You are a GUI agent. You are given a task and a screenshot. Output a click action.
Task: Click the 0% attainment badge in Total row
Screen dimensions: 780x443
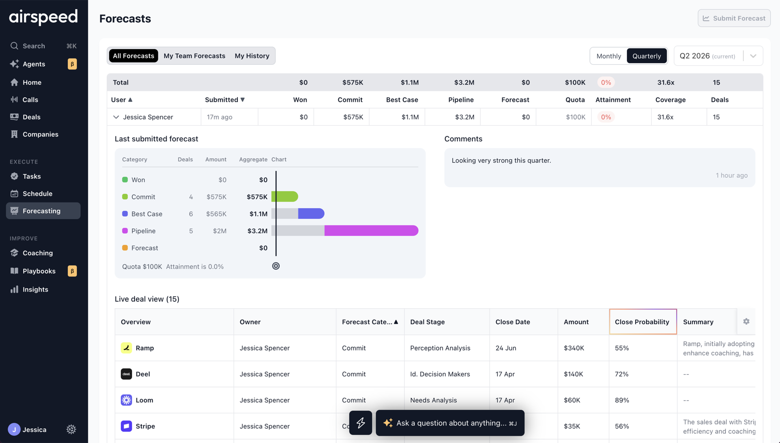point(606,82)
